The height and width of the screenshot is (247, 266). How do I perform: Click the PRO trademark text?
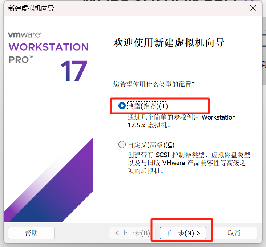click(21, 60)
